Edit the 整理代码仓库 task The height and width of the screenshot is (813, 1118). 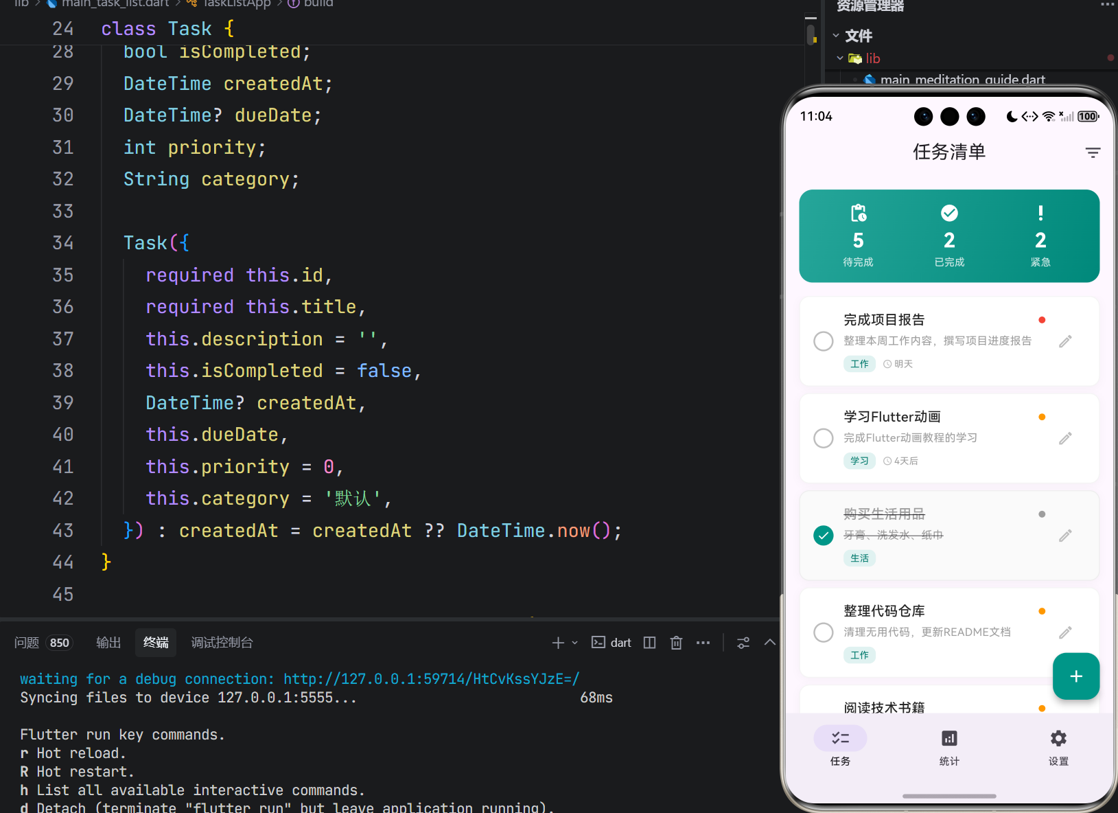[1065, 632]
